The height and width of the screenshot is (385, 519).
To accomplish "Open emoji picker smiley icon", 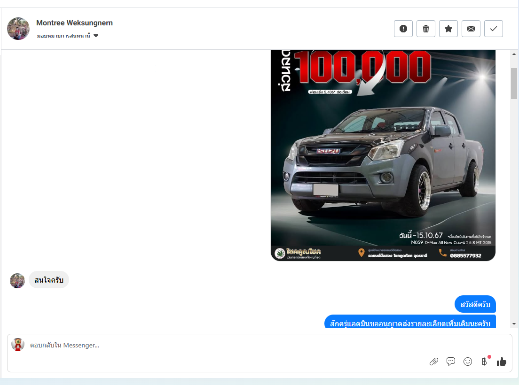I will click(x=467, y=362).
